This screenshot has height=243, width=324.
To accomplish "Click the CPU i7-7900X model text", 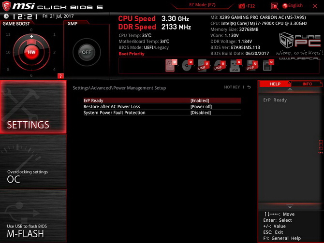I will click(259, 23).
